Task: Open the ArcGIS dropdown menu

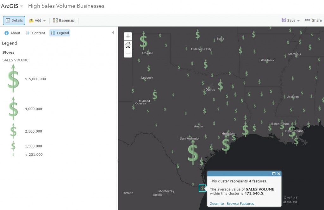Action: point(21,6)
